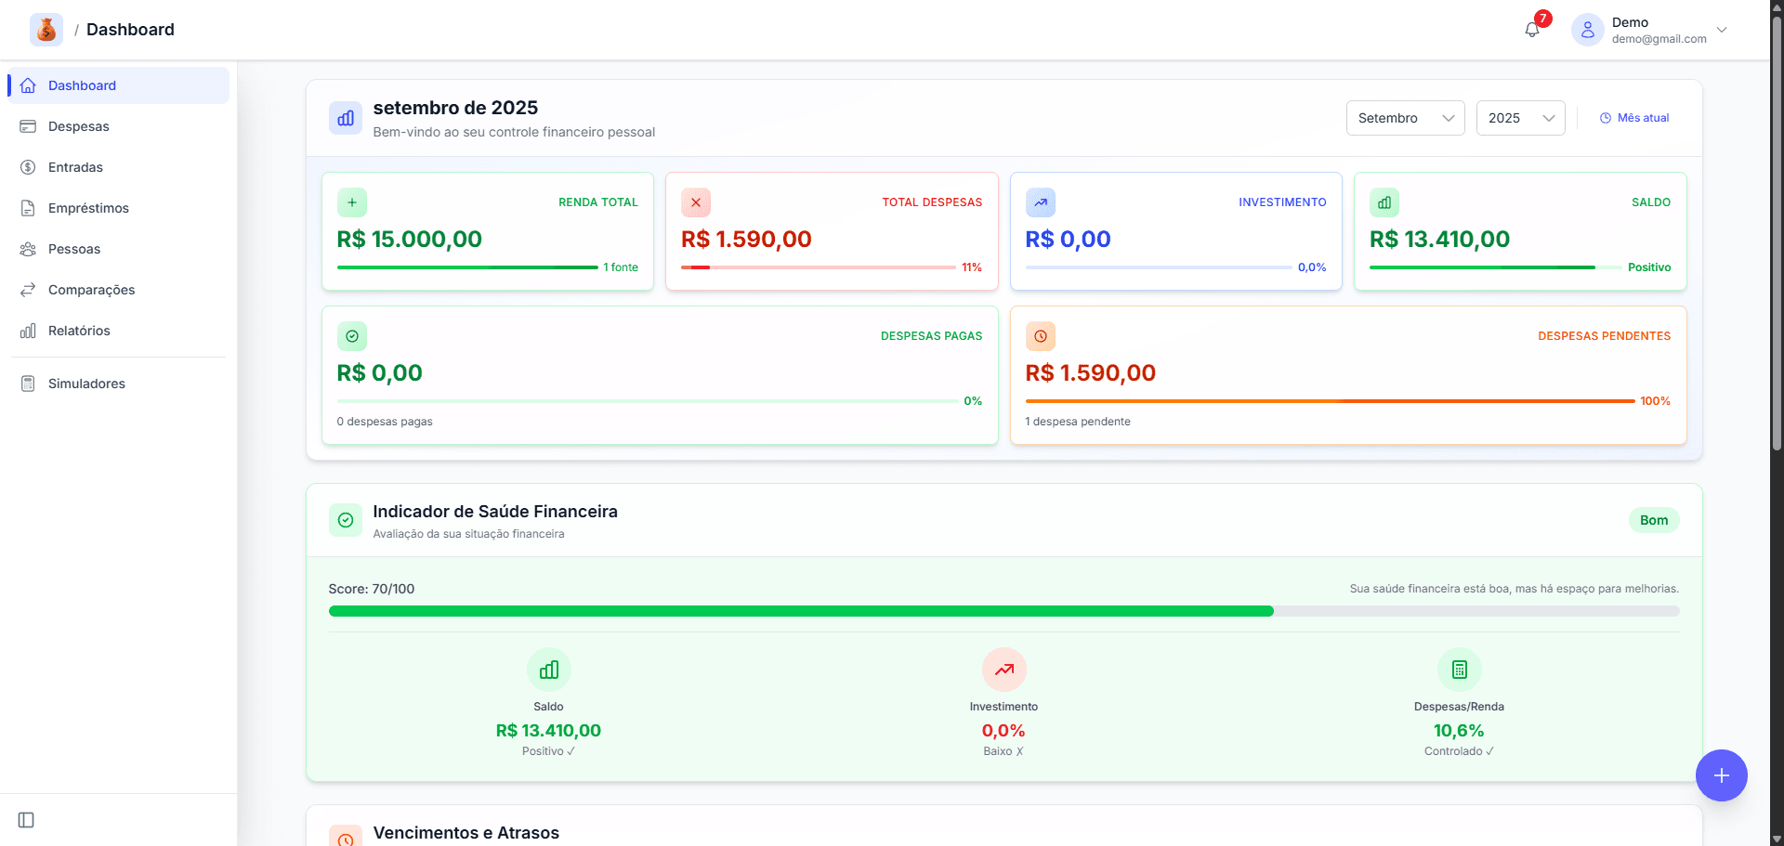The width and height of the screenshot is (1784, 846).
Task: Open the Entradas section
Action: 75,167
